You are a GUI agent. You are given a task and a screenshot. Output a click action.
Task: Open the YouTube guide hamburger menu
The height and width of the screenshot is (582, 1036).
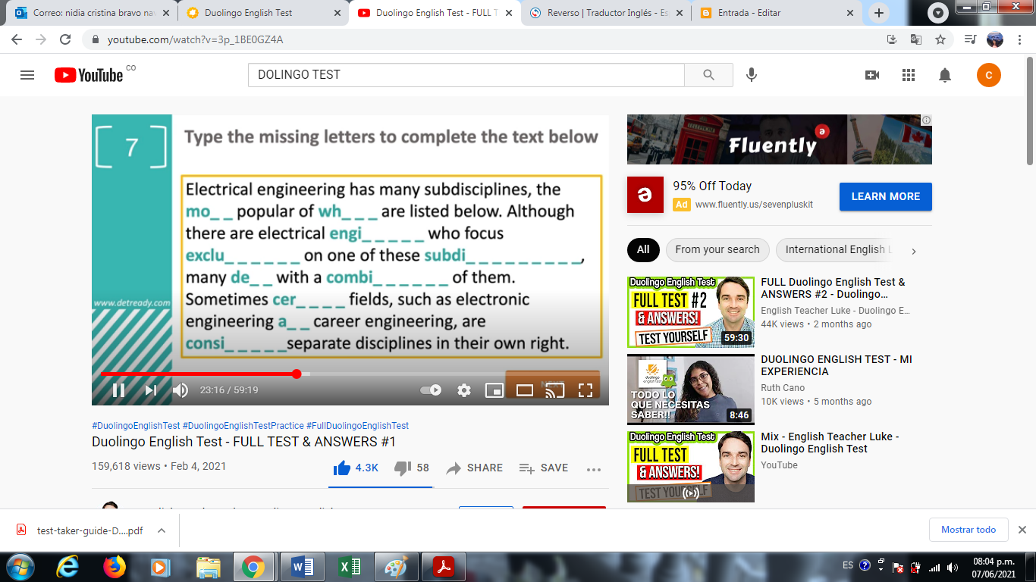pos(27,75)
